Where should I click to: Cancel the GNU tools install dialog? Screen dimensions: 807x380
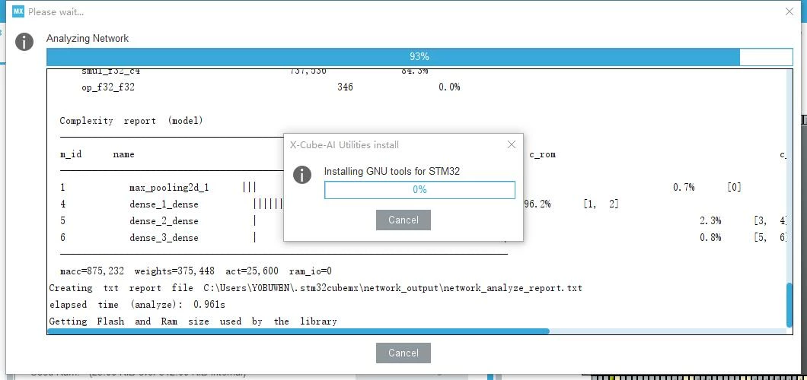403,220
